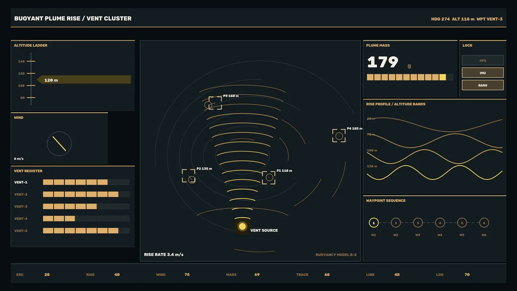Click the VENT SOURCE label

point(264,230)
